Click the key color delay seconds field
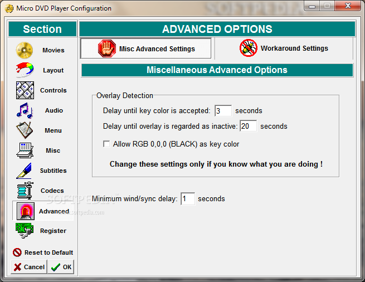The height and width of the screenshot is (282, 365). [x=223, y=110]
